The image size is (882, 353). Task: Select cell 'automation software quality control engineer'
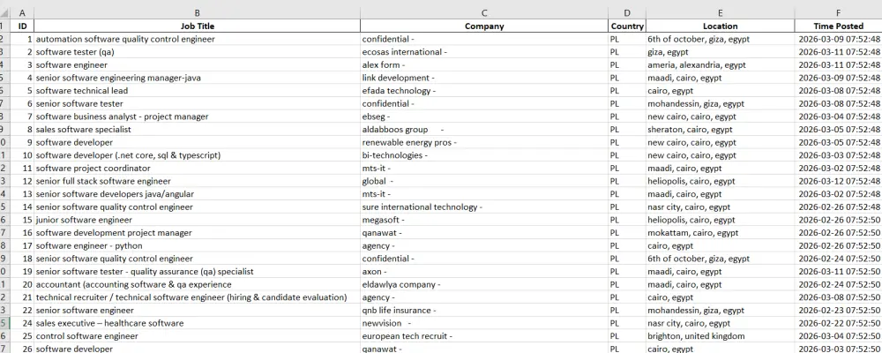coord(198,40)
